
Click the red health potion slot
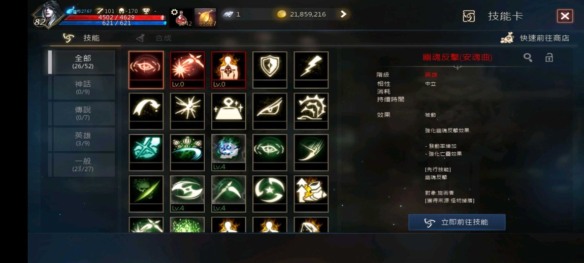[181, 17]
